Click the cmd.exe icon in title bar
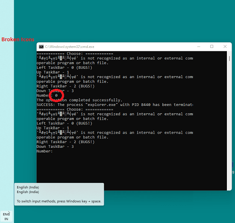 (x=41, y=47)
